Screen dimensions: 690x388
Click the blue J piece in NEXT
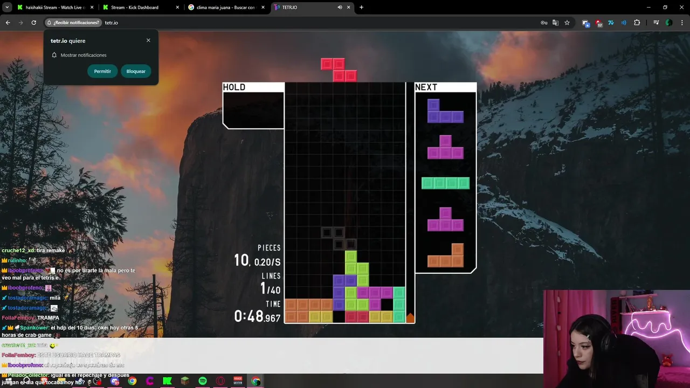pyautogui.click(x=445, y=111)
